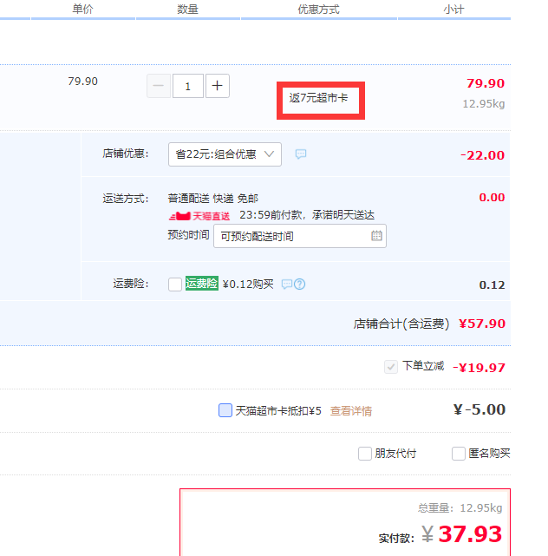This screenshot has width=548, height=556.
Task: Click the comment icon beside store discount dropdown
Action: tap(301, 154)
